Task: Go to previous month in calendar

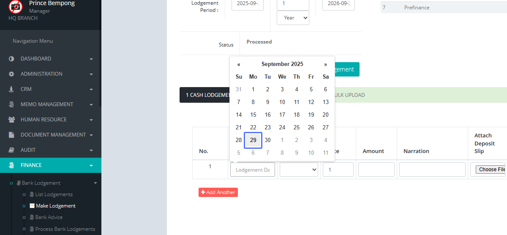Action: pyautogui.click(x=239, y=64)
